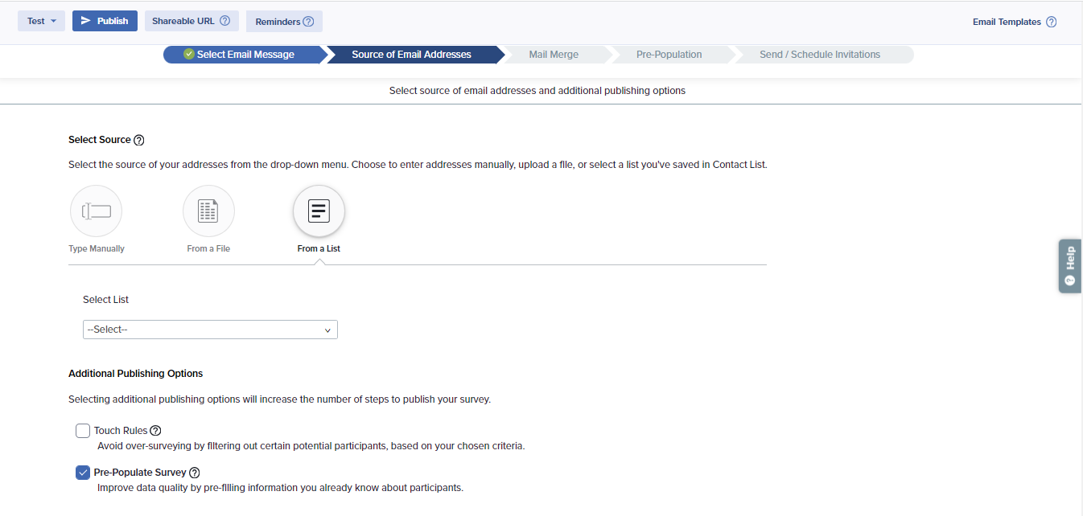
Task: Open the Select List dropdown
Action: 210,330
